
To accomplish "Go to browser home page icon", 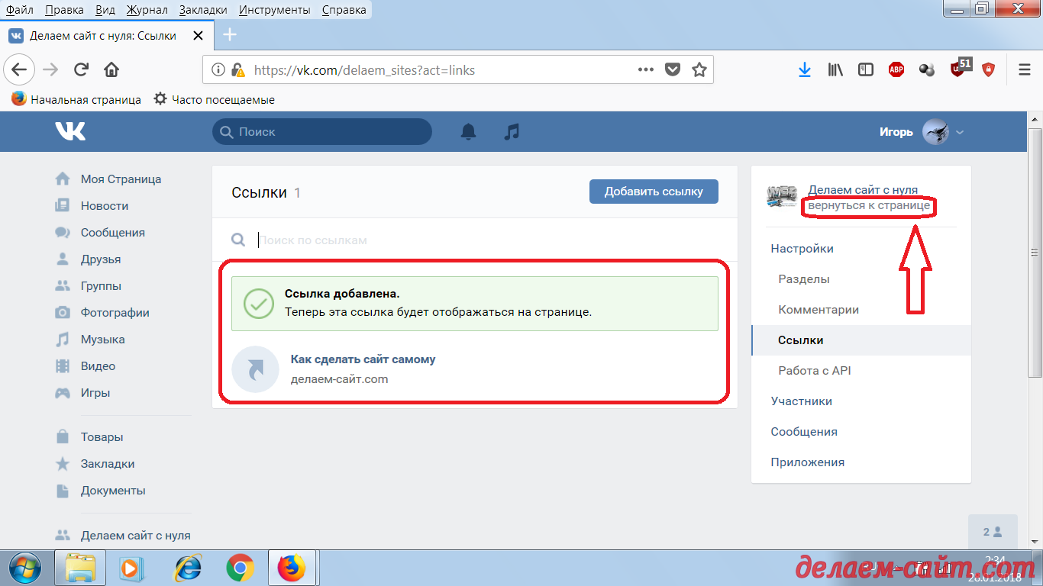I will 111,70.
